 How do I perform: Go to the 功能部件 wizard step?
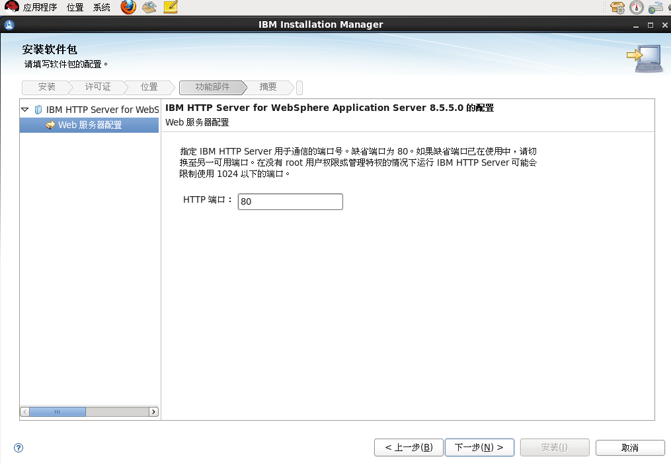click(x=213, y=87)
